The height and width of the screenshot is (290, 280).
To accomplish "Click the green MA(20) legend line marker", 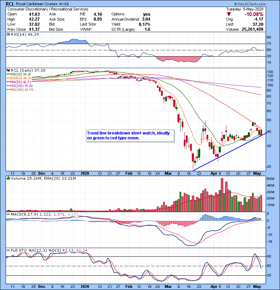I will 8,74.
